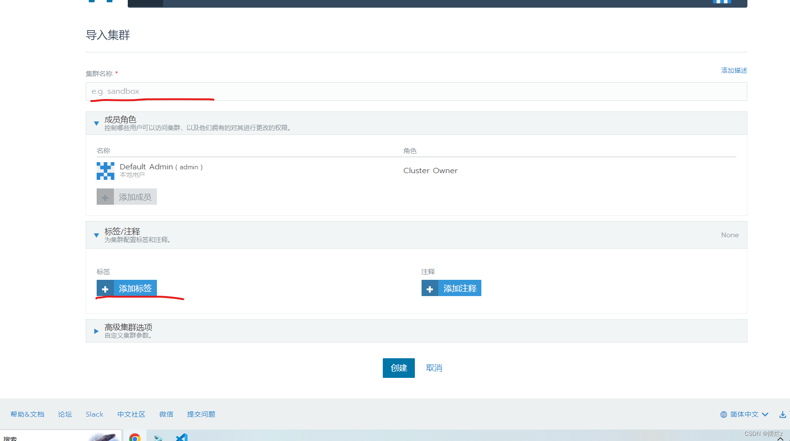
Task: Click the 添加标签 button
Action: pyautogui.click(x=127, y=288)
